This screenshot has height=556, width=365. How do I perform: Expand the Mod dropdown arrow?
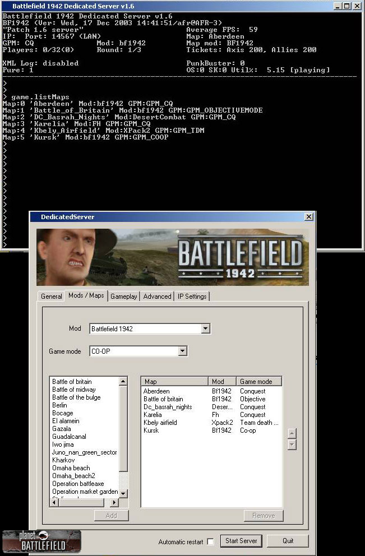click(x=205, y=328)
